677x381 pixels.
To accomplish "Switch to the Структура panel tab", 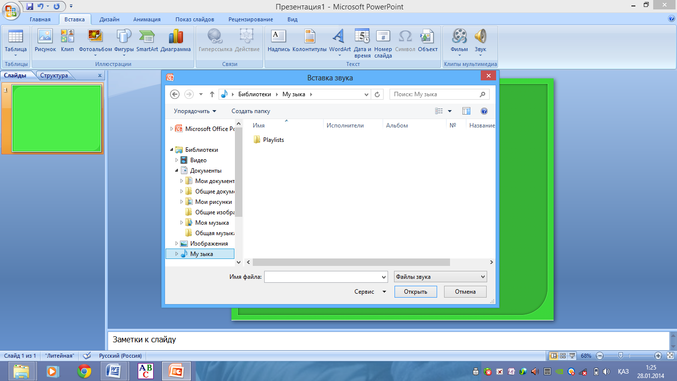I will click(54, 75).
